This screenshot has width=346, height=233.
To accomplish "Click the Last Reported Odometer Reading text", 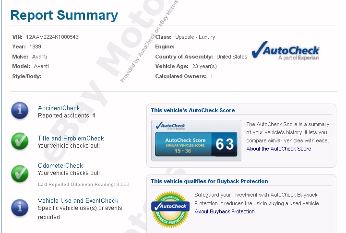I will click(x=84, y=184).
